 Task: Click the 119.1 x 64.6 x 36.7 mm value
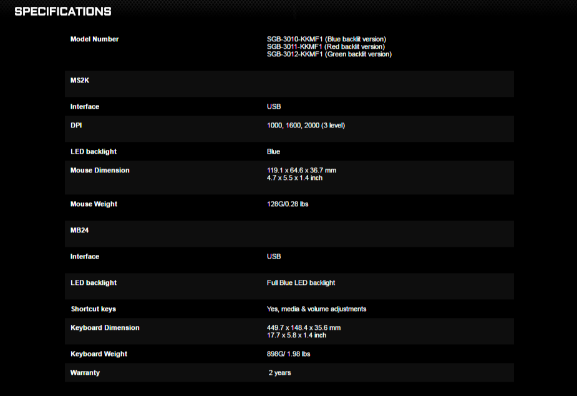[301, 171]
